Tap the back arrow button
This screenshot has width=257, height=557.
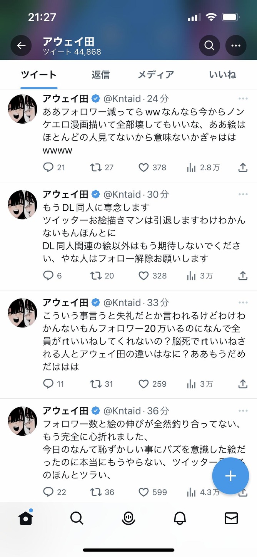(21, 45)
